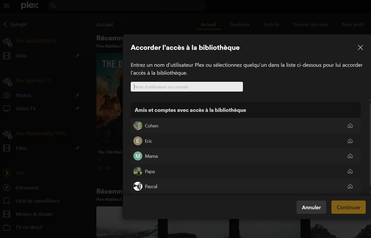Go back using the Épinglé chevron

pyautogui.click(x=5, y=24)
